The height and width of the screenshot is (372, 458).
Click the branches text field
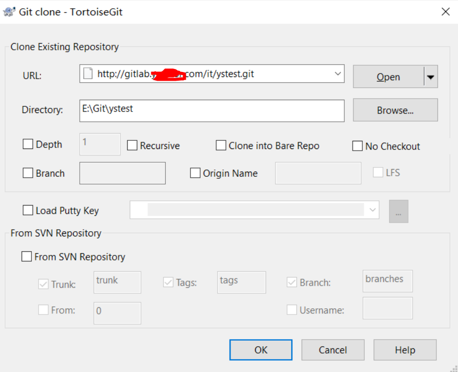tap(387, 281)
